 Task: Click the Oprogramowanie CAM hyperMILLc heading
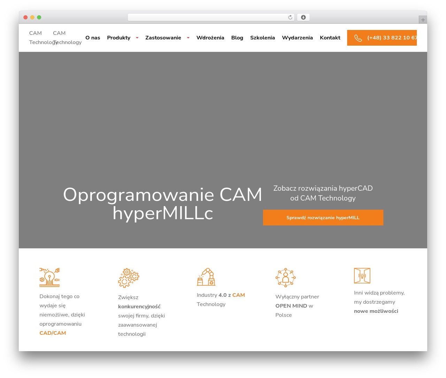162,204
